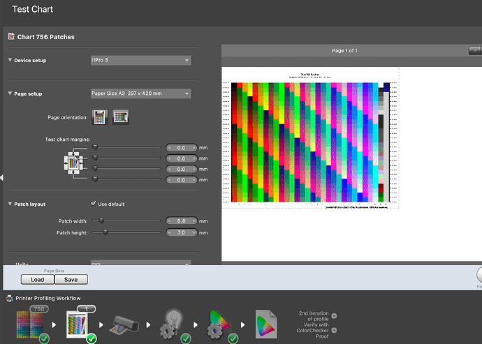Click the Patch height value field
The width and height of the screenshot is (482, 344).
point(182,232)
